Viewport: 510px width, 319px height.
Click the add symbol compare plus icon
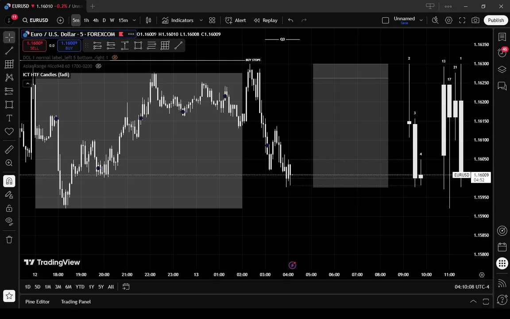[60, 20]
